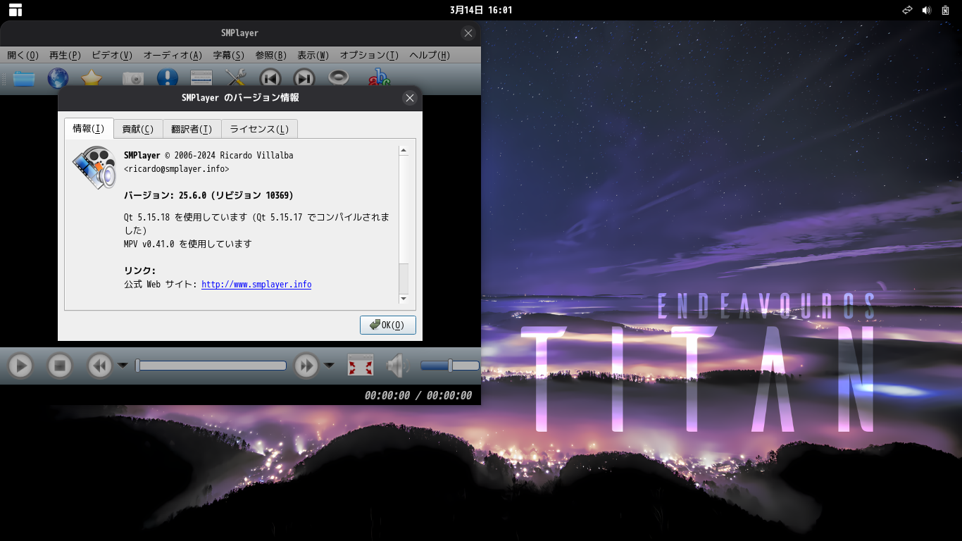Expand the forward options dropdown arrow
This screenshot has width=962, height=541.
point(329,365)
